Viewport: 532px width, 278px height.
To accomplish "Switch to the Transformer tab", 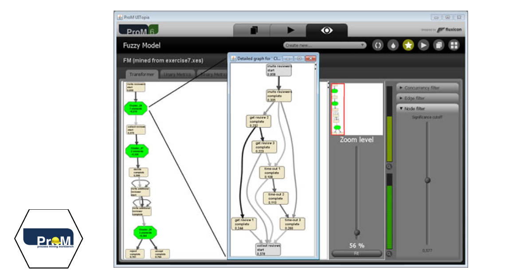I will click(x=141, y=75).
